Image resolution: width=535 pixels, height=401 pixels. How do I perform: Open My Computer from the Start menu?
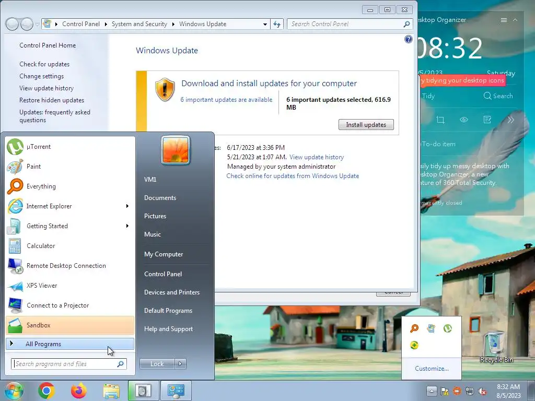point(164,254)
